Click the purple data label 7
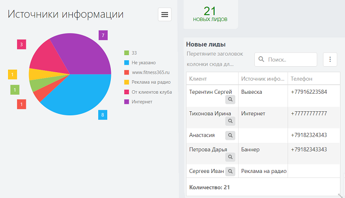Screen dimensions: 345x198 pos(103,35)
